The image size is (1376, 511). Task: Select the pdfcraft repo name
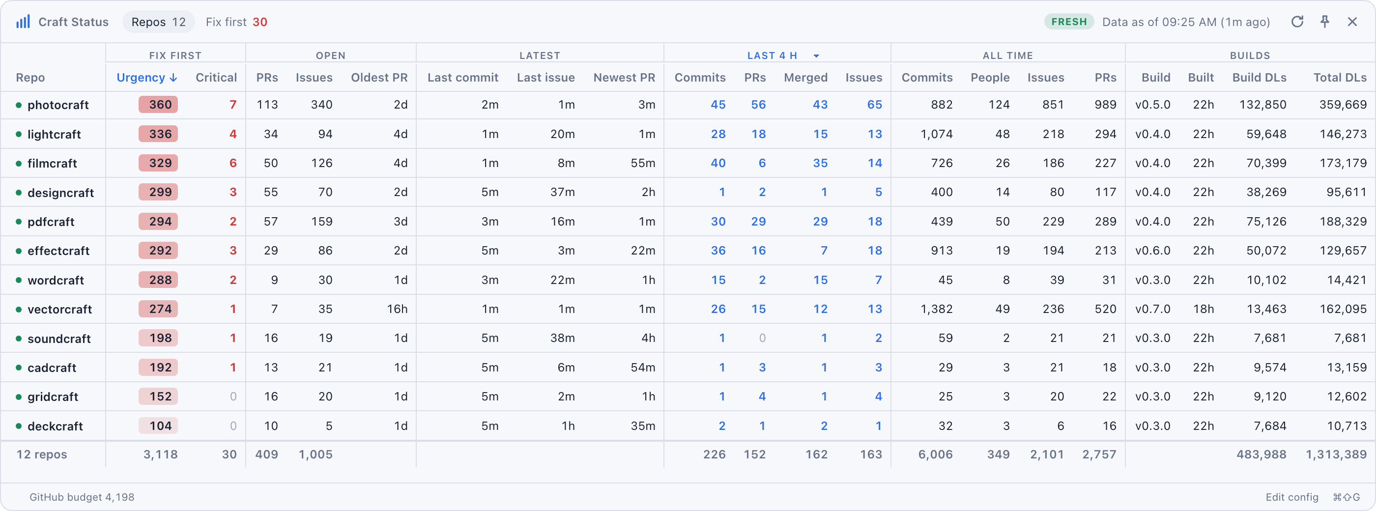click(x=51, y=222)
